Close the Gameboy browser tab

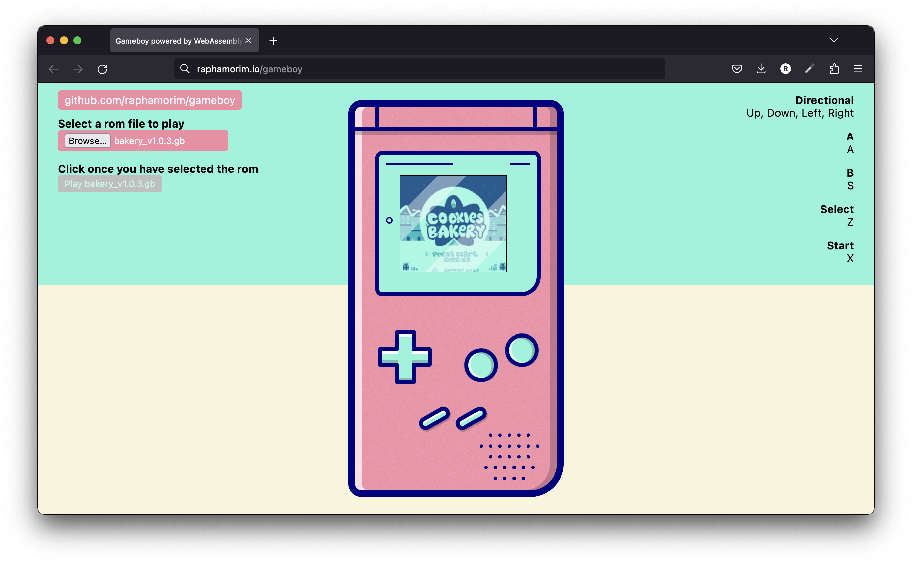coord(248,40)
